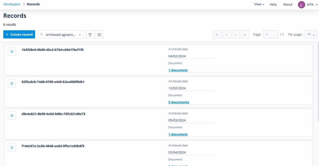Open the About menu

coord(288,4)
